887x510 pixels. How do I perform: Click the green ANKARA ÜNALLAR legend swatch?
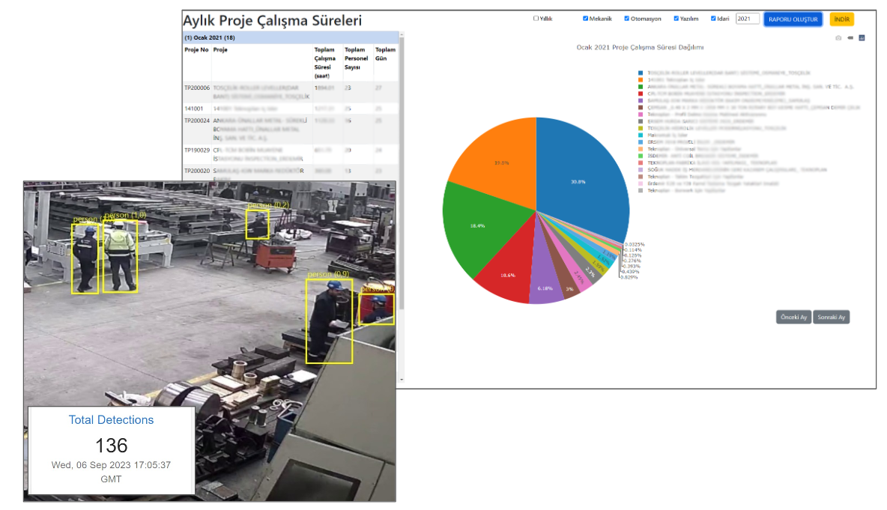click(x=641, y=86)
